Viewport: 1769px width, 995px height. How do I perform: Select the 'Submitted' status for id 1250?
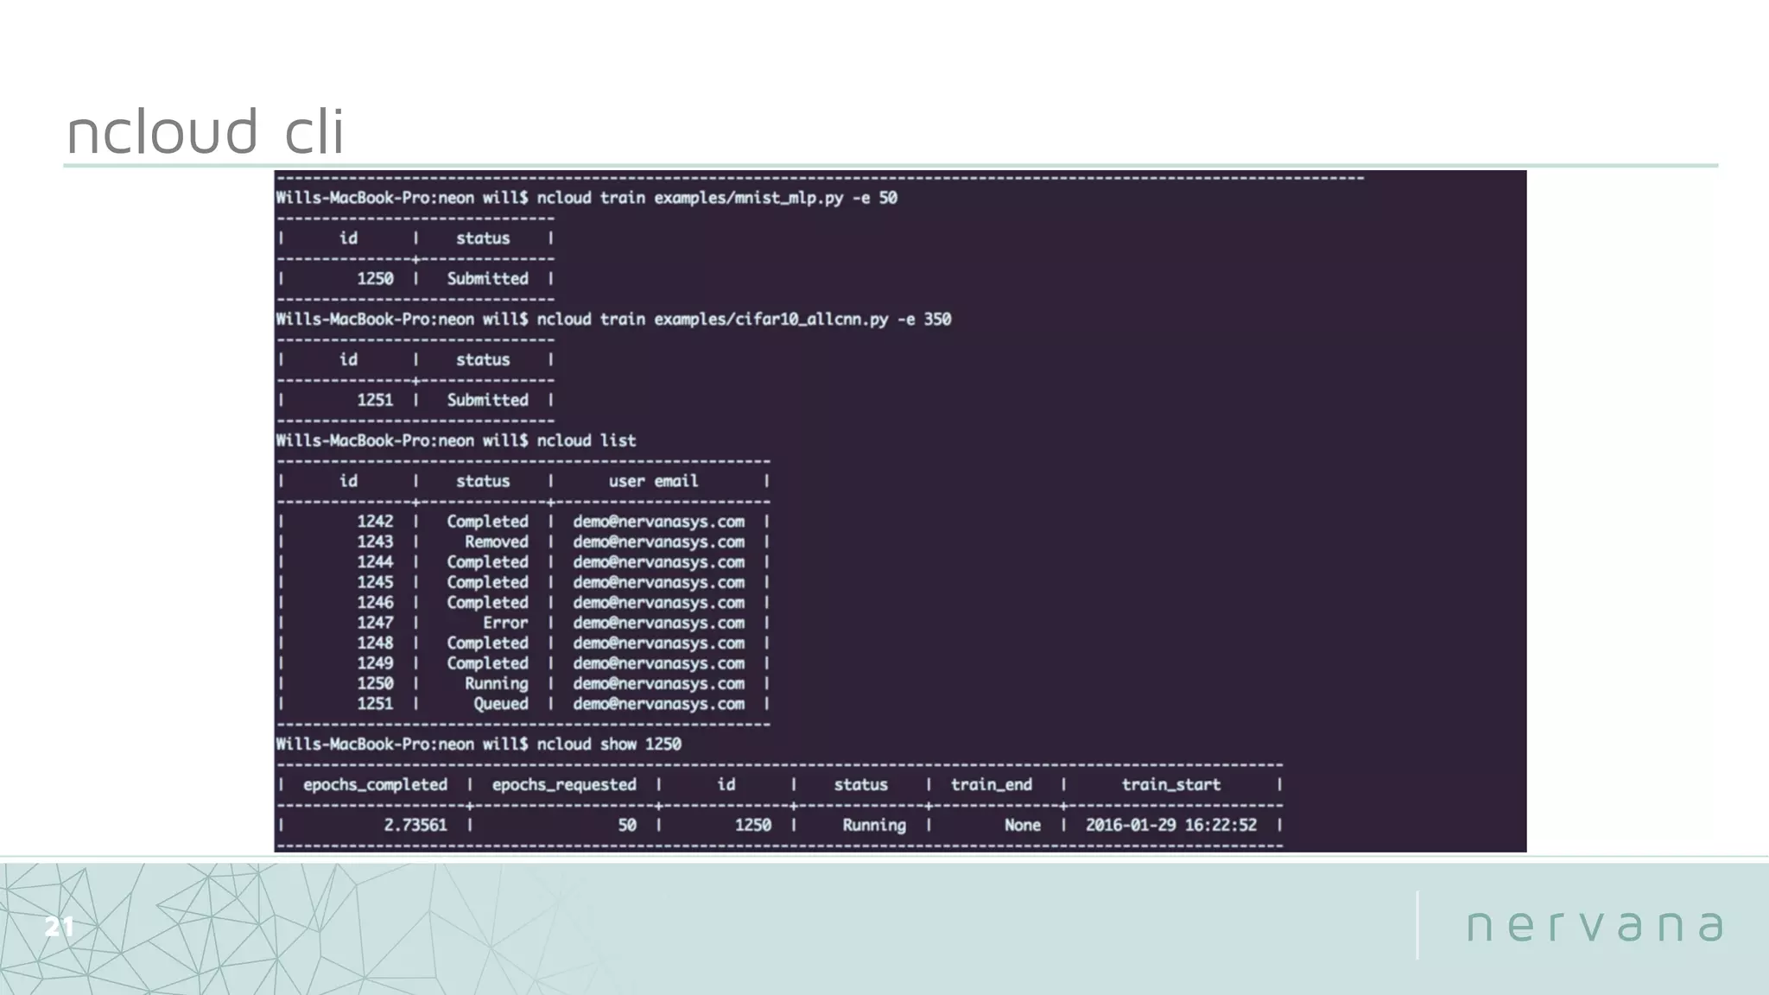point(487,279)
